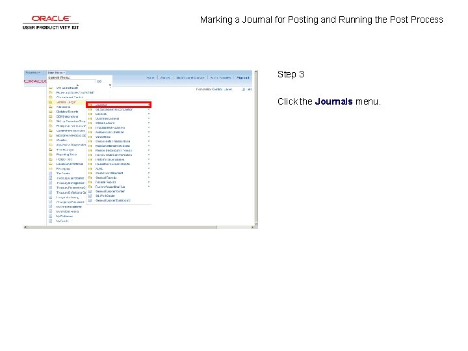This screenshot has height=351, width=468.
Task: Click the Tax Center menu item text
Action: click(63, 174)
